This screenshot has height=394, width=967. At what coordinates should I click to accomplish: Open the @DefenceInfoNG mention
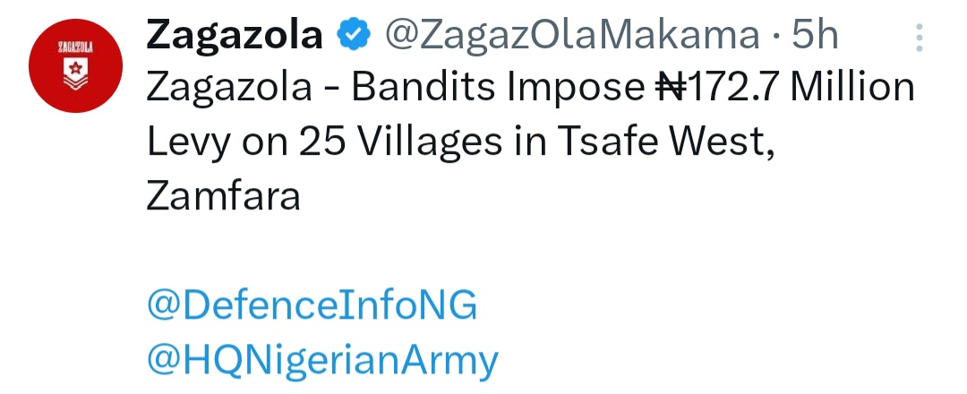coord(312,306)
